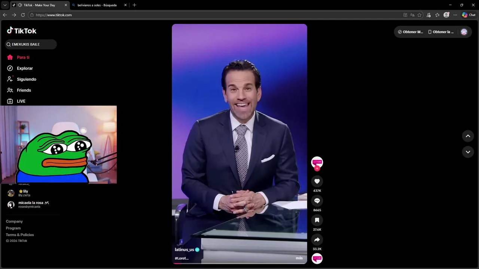The image size is (479, 269).
Task: Click the #Loret... hashtag on the video
Action: coord(181,258)
